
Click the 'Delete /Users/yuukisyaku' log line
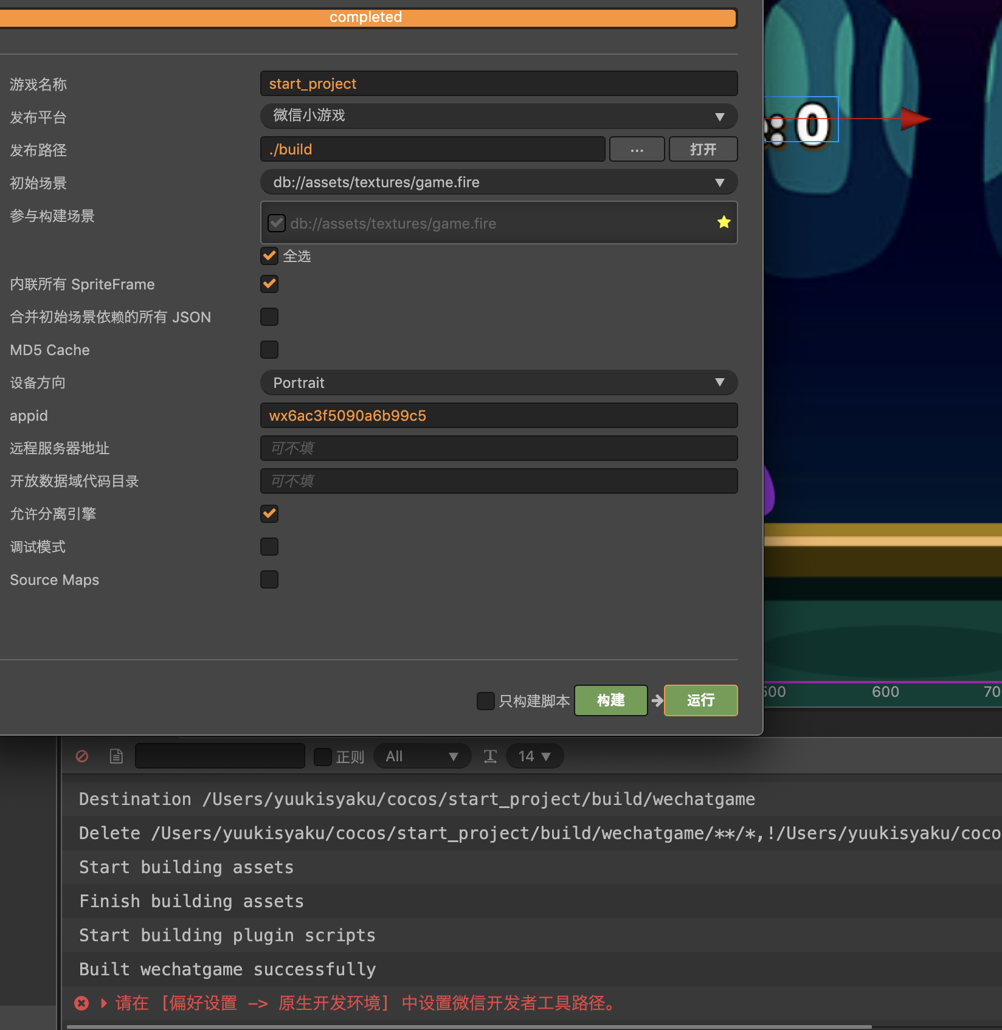(531, 833)
